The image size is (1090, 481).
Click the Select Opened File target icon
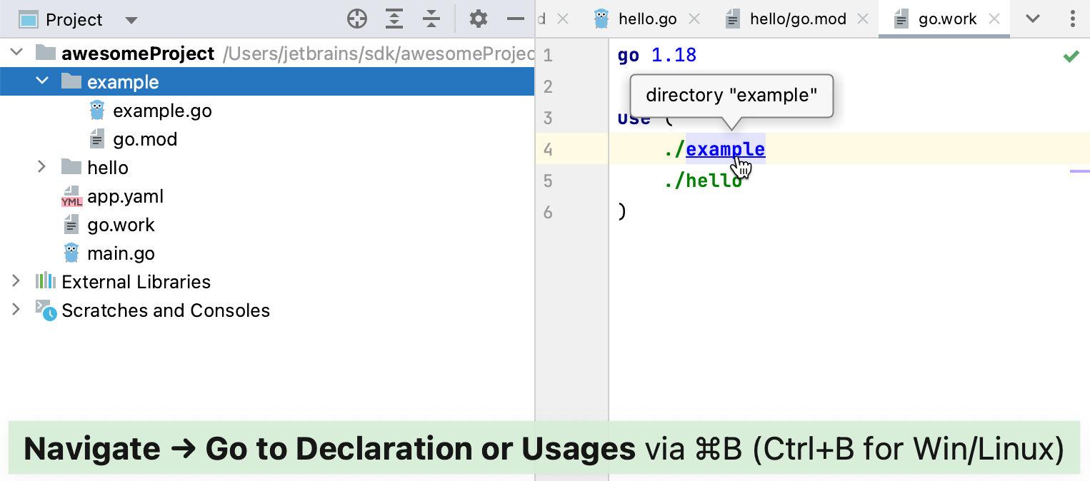point(356,19)
